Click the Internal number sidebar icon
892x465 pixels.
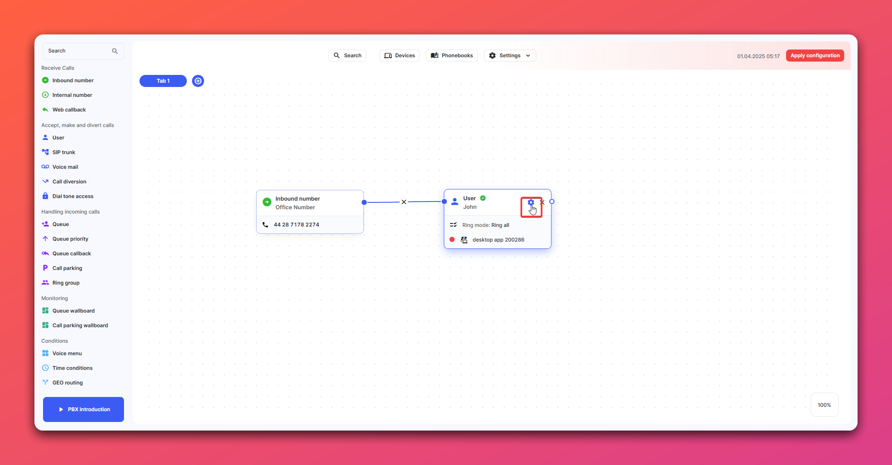click(45, 95)
